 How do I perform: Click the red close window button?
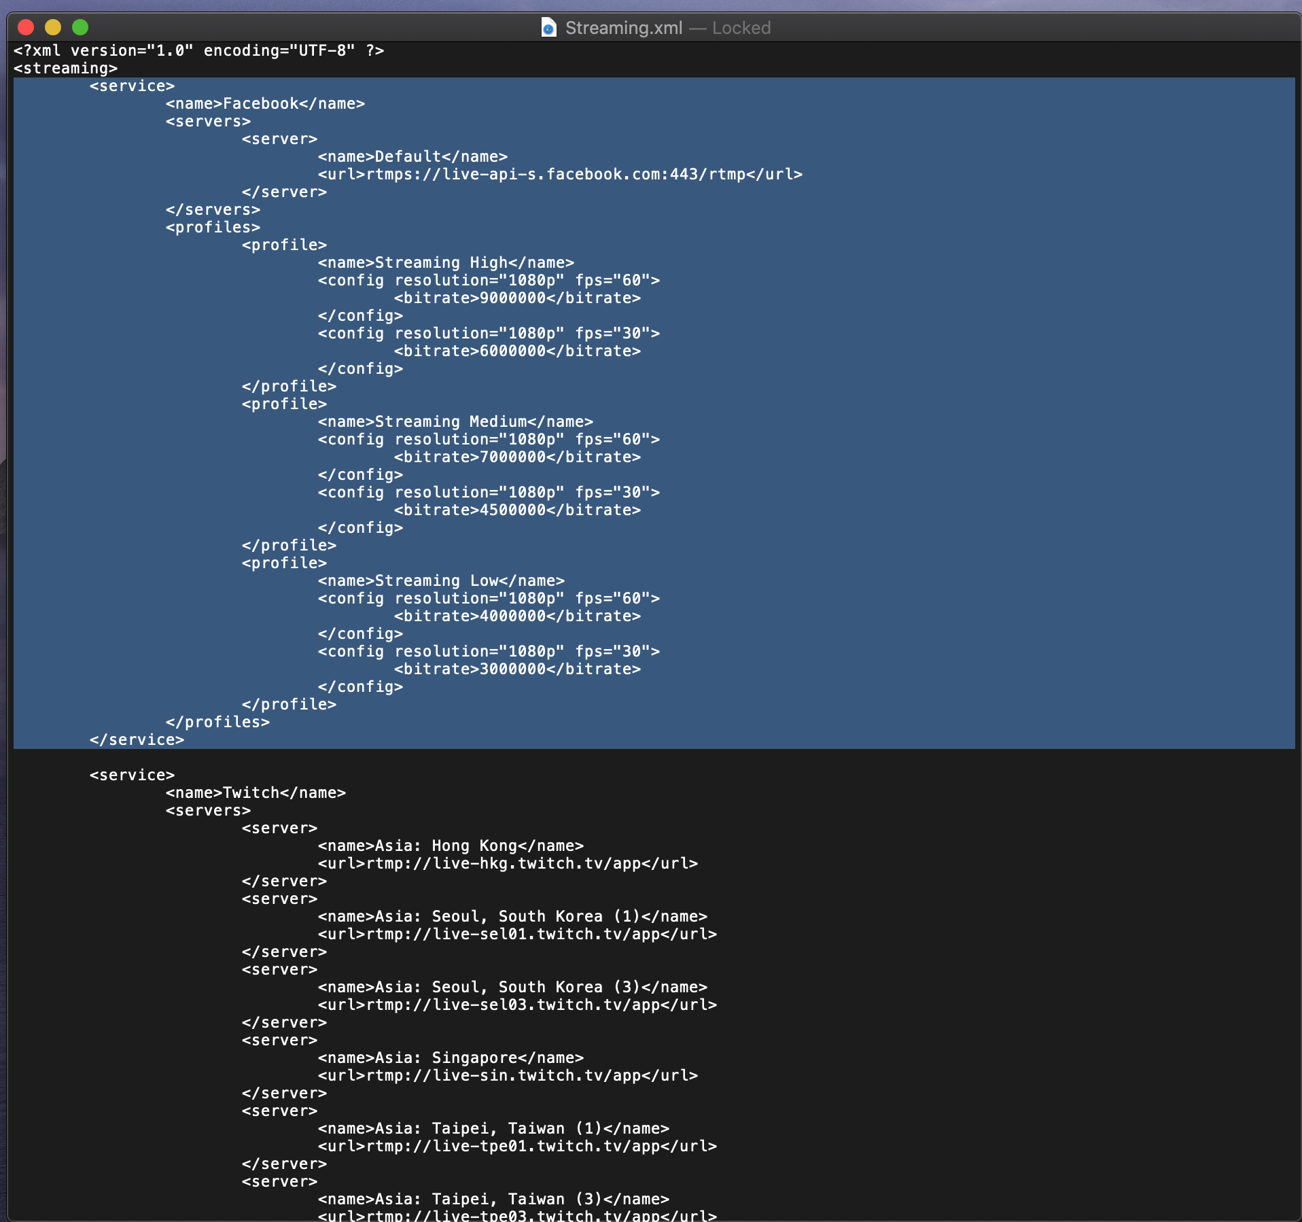click(x=26, y=27)
